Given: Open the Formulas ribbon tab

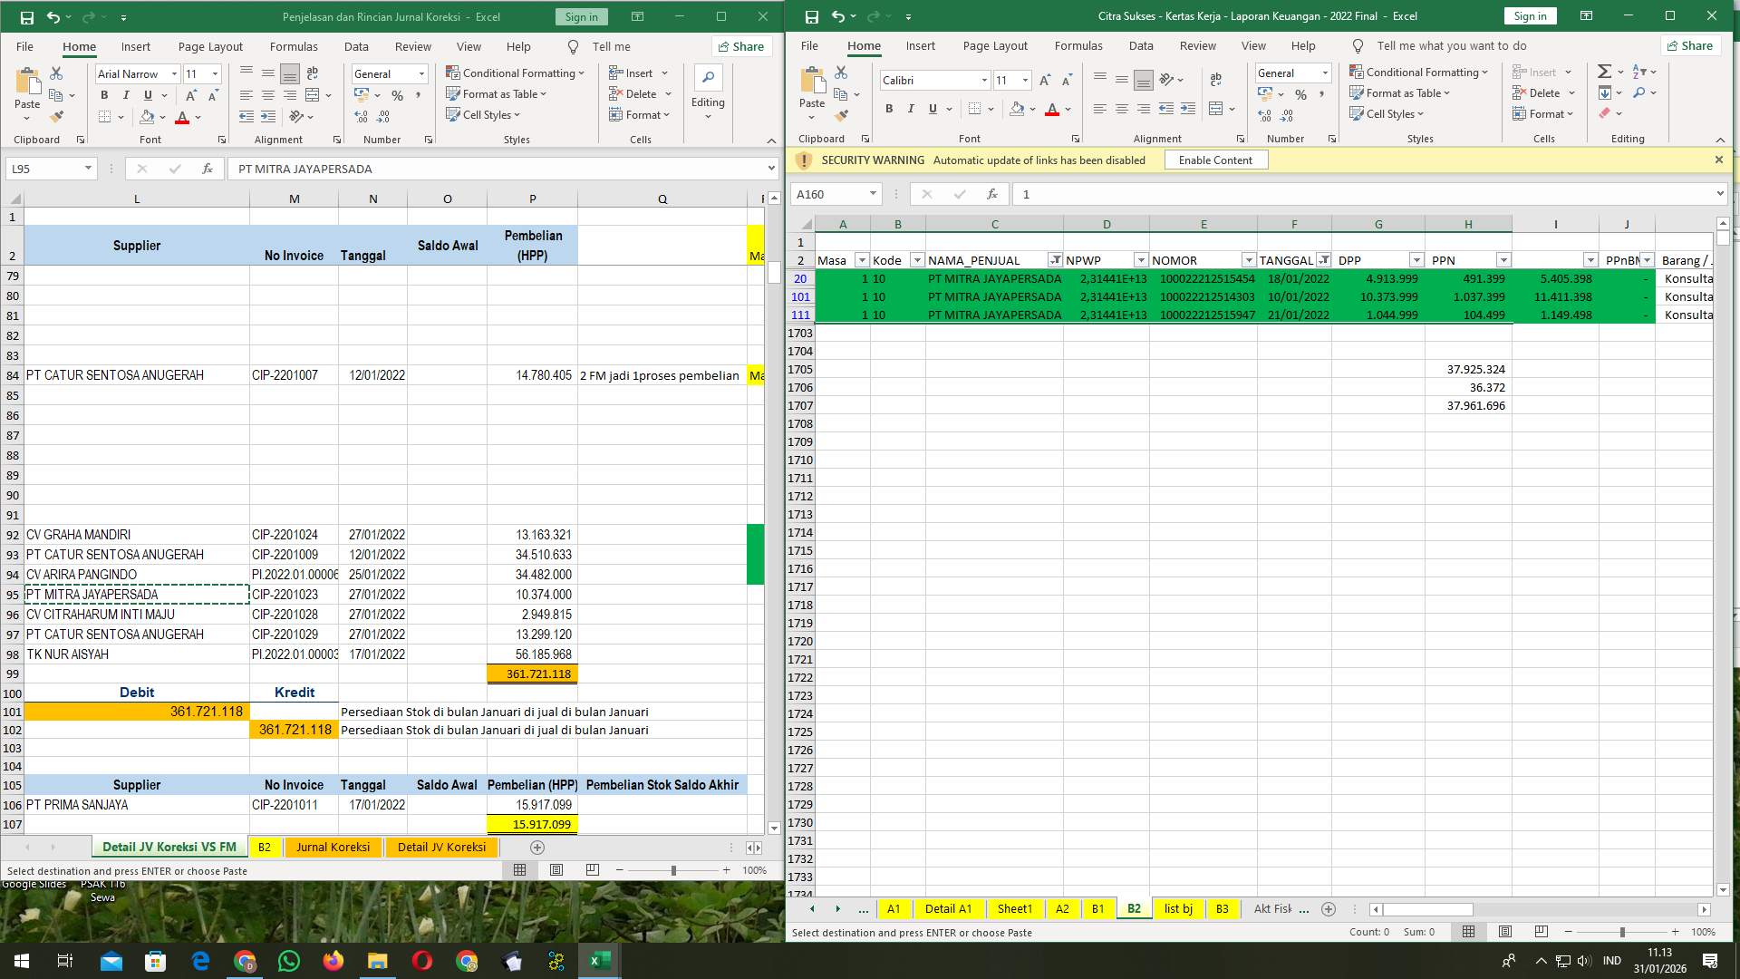Looking at the screenshot, I should [x=294, y=46].
